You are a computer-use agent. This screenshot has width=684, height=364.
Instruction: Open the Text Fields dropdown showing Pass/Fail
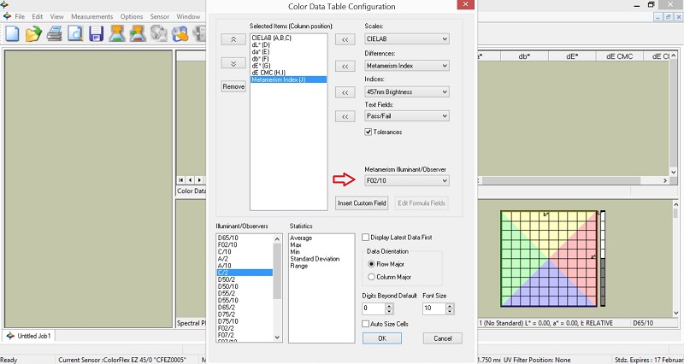tap(407, 116)
